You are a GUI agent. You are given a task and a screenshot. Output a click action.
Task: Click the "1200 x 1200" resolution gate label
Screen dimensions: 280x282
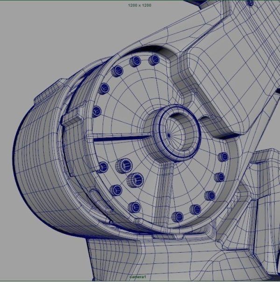tap(140, 5)
